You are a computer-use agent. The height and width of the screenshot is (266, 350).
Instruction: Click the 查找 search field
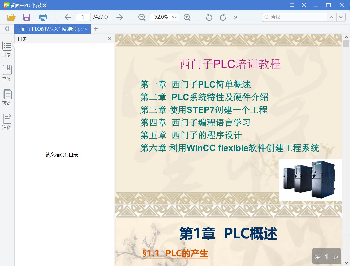(294, 17)
